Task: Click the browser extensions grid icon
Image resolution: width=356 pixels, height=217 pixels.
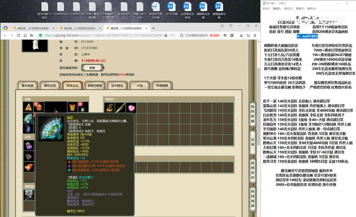Action: (x=232, y=35)
